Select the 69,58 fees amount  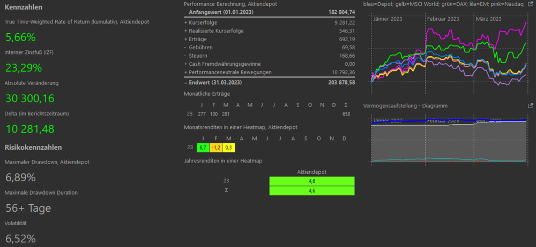(x=348, y=48)
